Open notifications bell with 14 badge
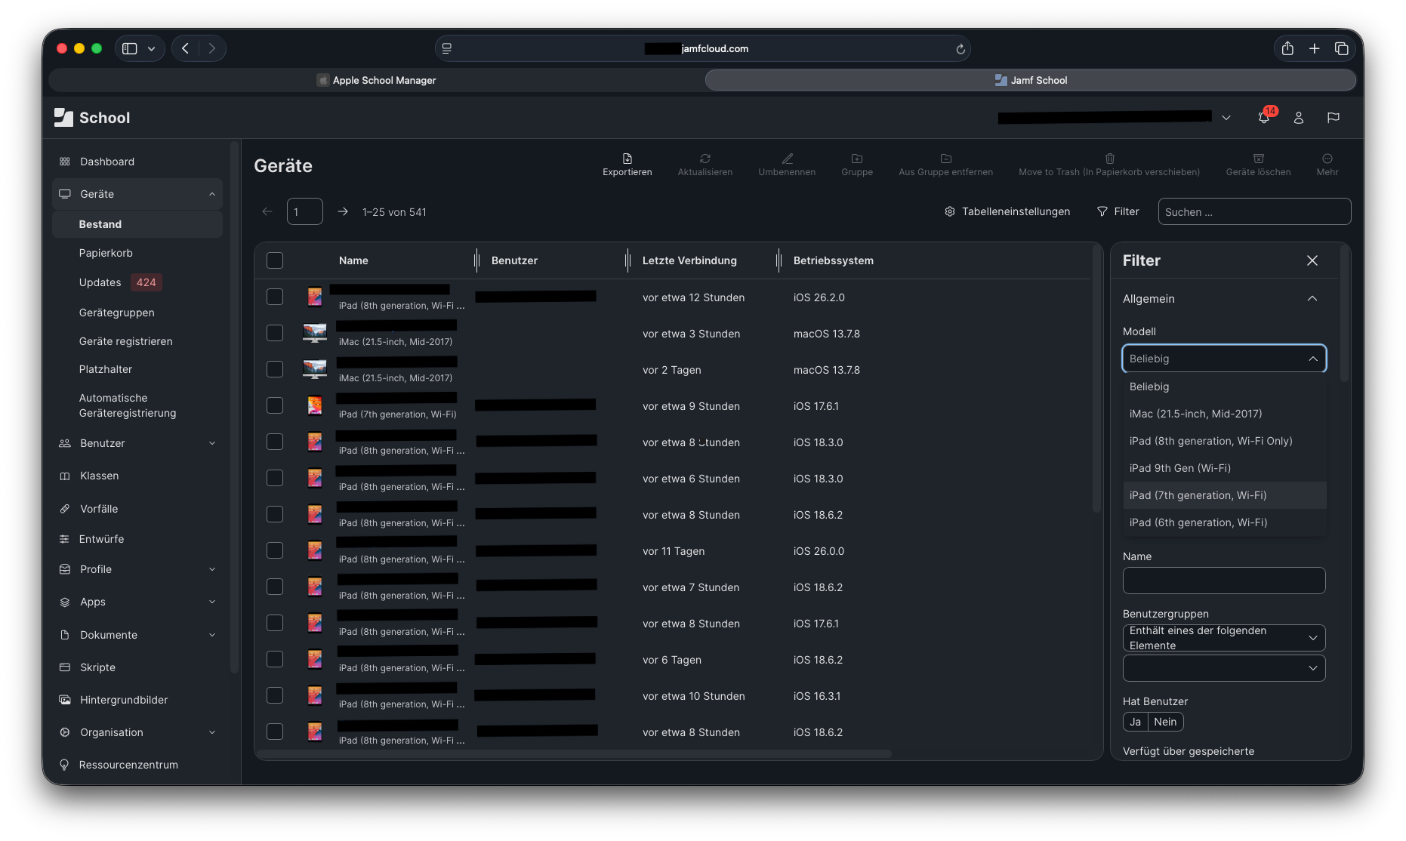 (1264, 118)
